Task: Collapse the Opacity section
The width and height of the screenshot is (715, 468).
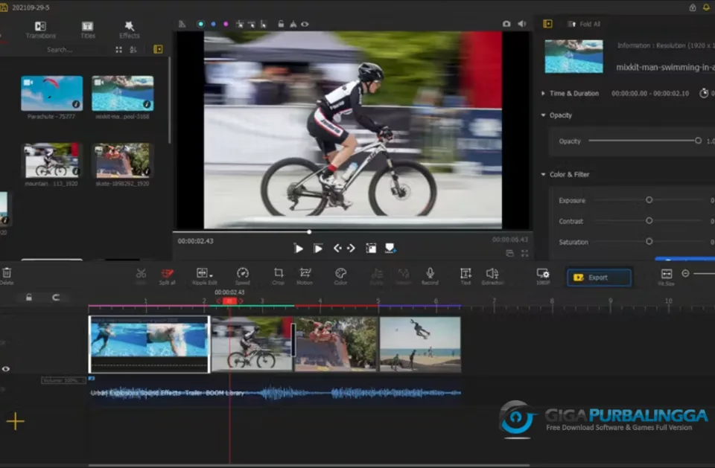Action: tap(543, 115)
